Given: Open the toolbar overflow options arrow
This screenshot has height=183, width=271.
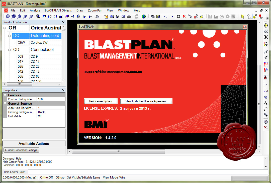Looking at the screenshot, I should (267, 18).
